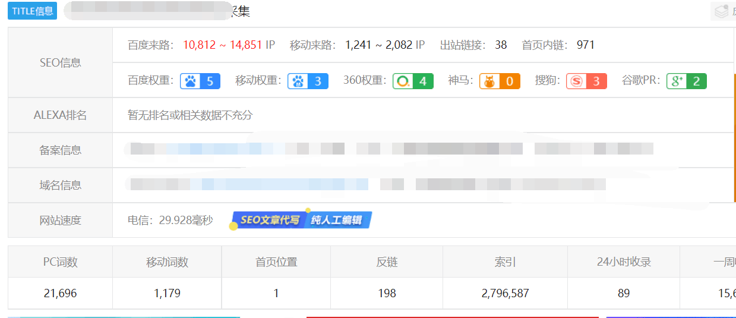Click the mobile weight badge showing 3
The width and height of the screenshot is (736, 318).
tap(308, 81)
